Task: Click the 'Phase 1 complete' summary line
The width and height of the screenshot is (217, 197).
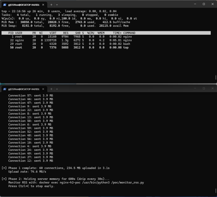Action: point(56,168)
